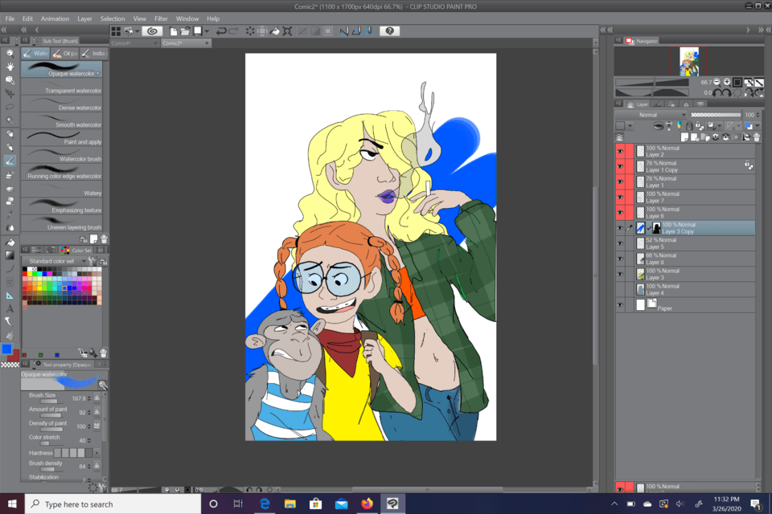Open the dropdown arrow beside the Save icon
Viewport: 772px width, 514px height.
(207, 31)
